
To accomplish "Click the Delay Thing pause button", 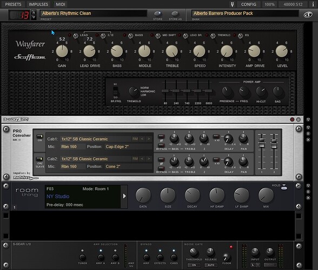I will click(x=299, y=119).
